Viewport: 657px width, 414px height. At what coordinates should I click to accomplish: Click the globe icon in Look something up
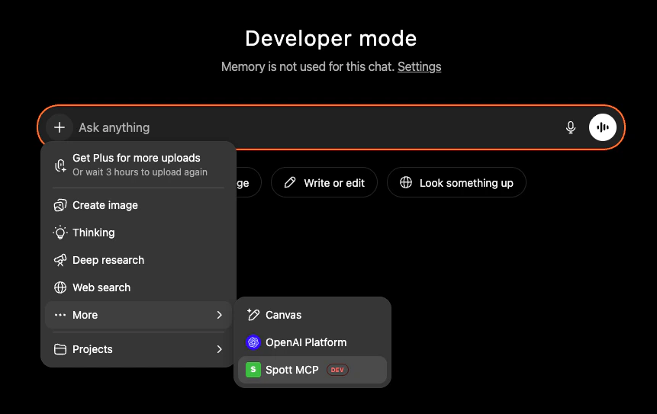[406, 182]
